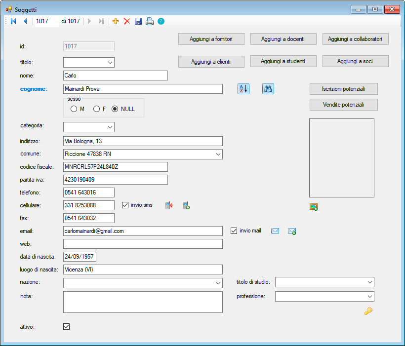Toggle invio sms checkbox
The height and width of the screenshot is (346, 405).
125,205
